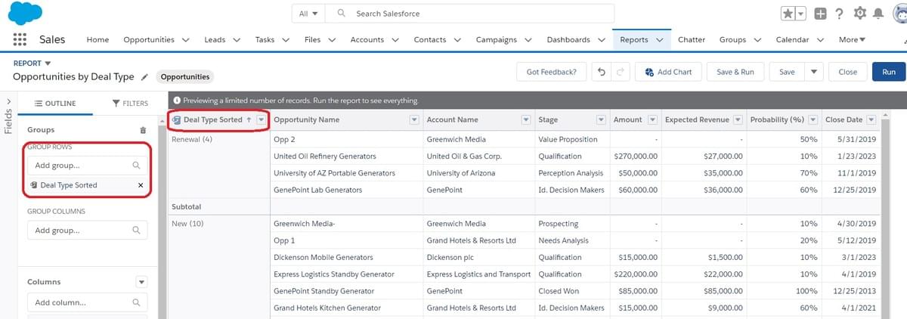The height and width of the screenshot is (319, 907).
Task: Open the Chatter tab
Action: point(692,40)
